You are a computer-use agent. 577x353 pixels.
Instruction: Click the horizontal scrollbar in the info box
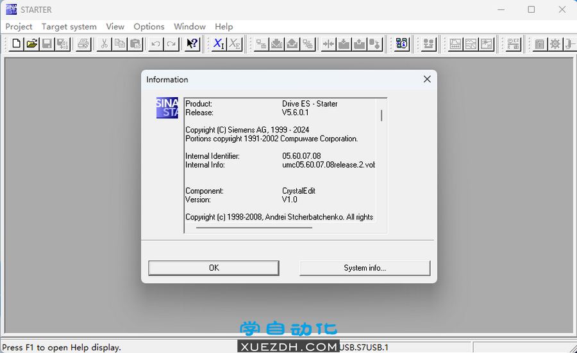[254, 228]
